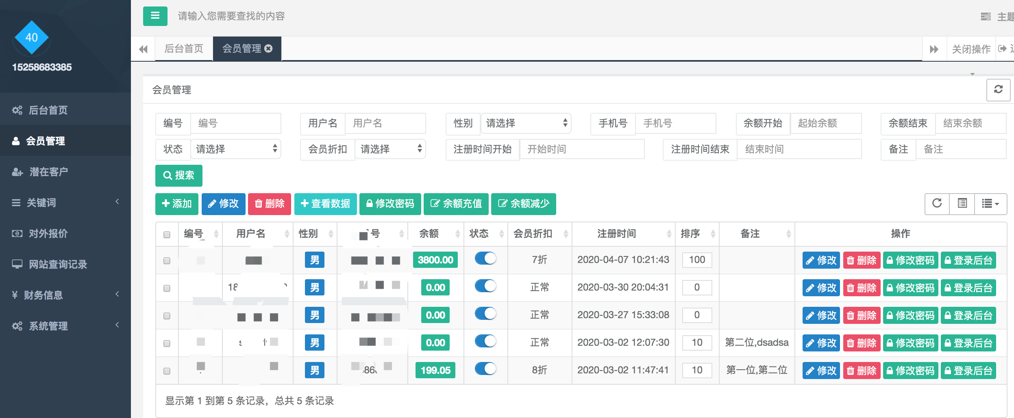Tick the select-all checkbox in table header
Viewport: 1014px width, 418px height.
[x=167, y=235]
